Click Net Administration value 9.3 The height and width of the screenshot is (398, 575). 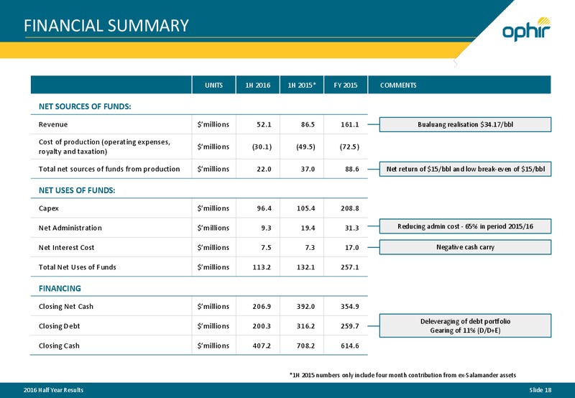click(x=266, y=228)
